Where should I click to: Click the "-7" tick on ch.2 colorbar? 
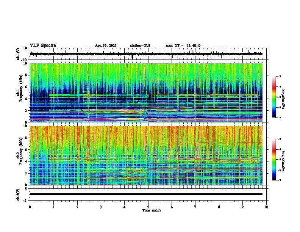coord(279,180)
